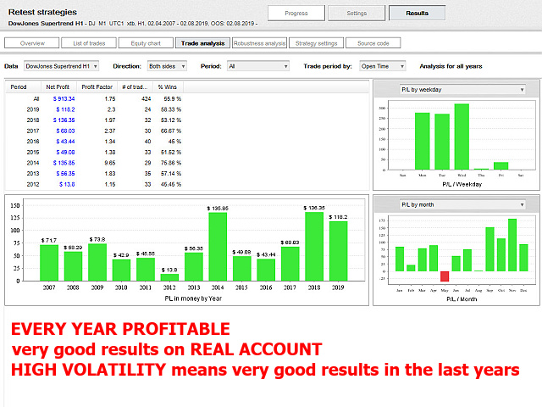542x407 pixels.
Task: Open the Progress tab button
Action: [296, 14]
